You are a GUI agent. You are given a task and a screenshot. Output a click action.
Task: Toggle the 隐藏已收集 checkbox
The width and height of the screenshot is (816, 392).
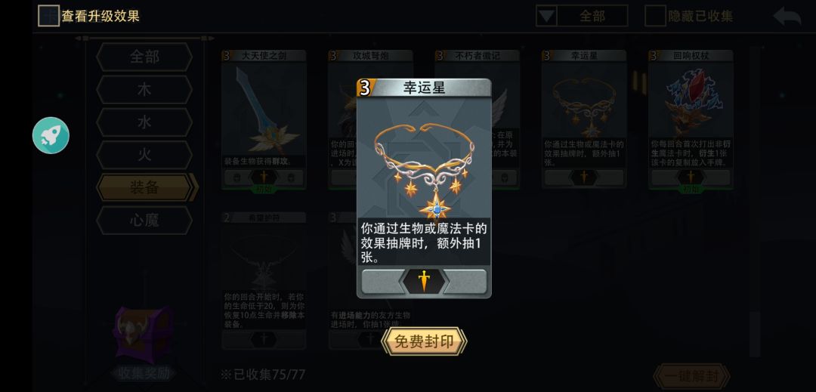pos(655,16)
